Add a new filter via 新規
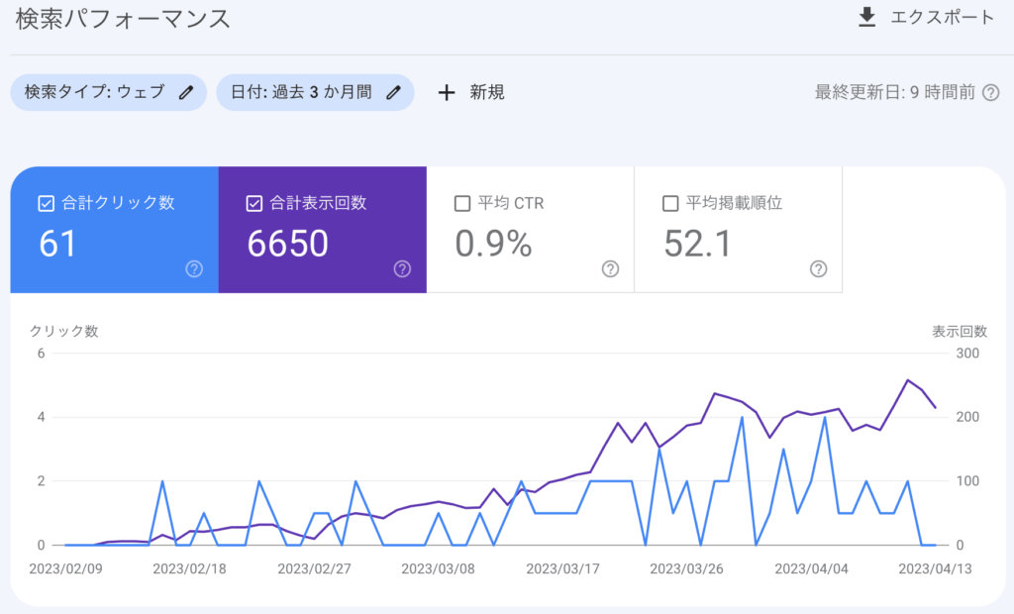Screen dimensions: 1014x614 pos(486,92)
